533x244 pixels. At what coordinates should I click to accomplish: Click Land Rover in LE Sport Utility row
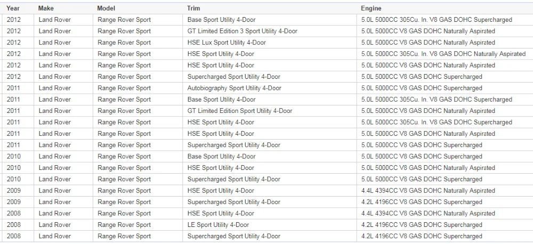tap(55, 225)
